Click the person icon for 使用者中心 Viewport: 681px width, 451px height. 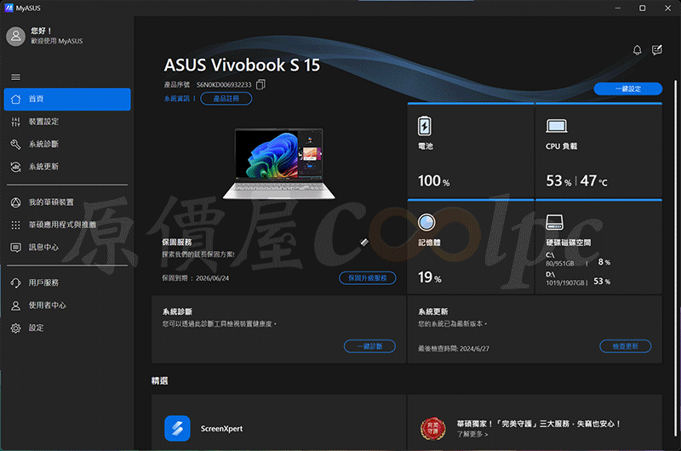coord(15,305)
